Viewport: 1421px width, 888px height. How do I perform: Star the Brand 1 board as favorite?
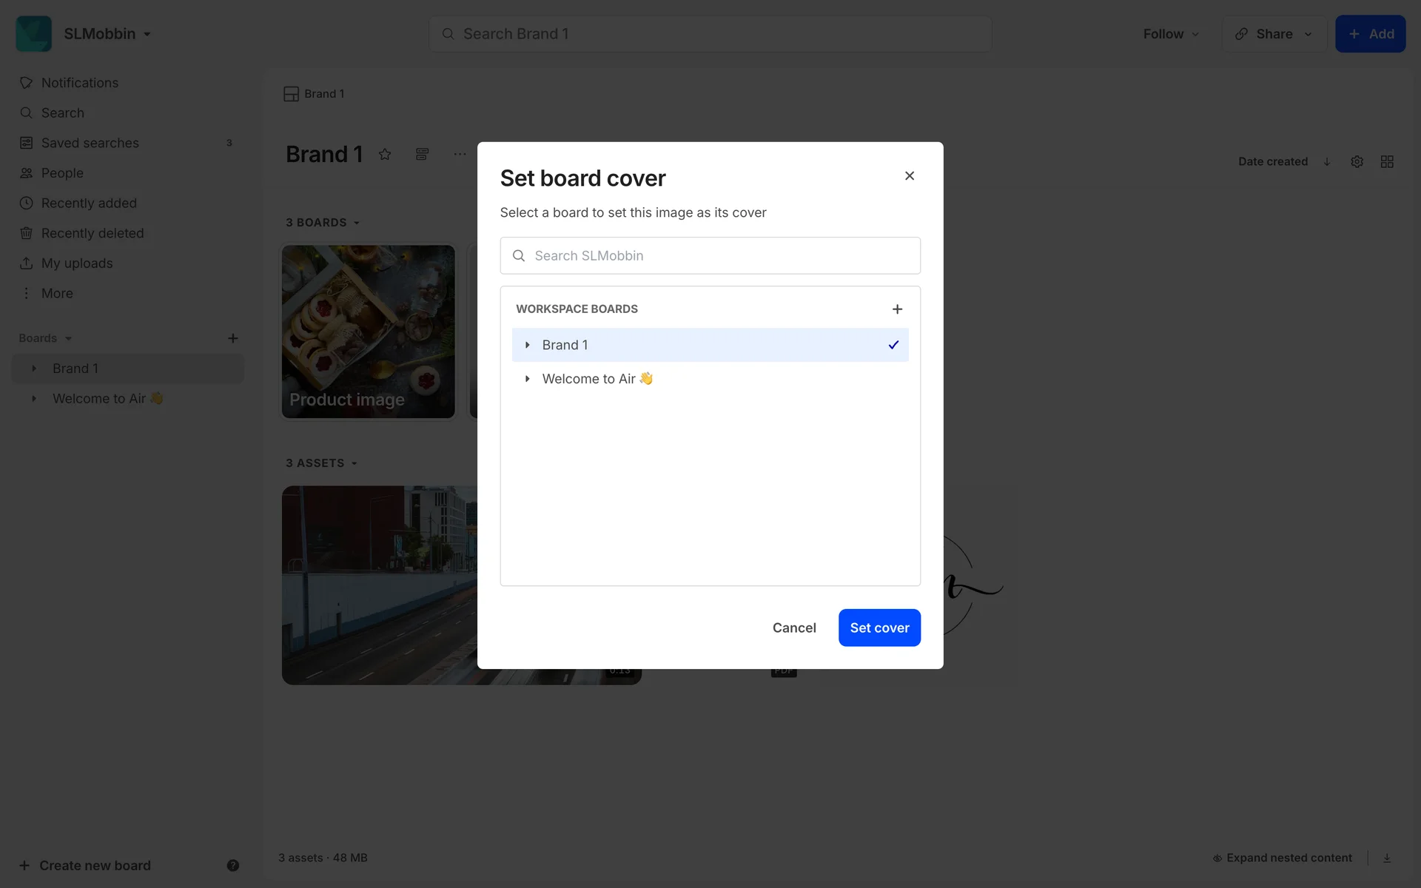[385, 155]
